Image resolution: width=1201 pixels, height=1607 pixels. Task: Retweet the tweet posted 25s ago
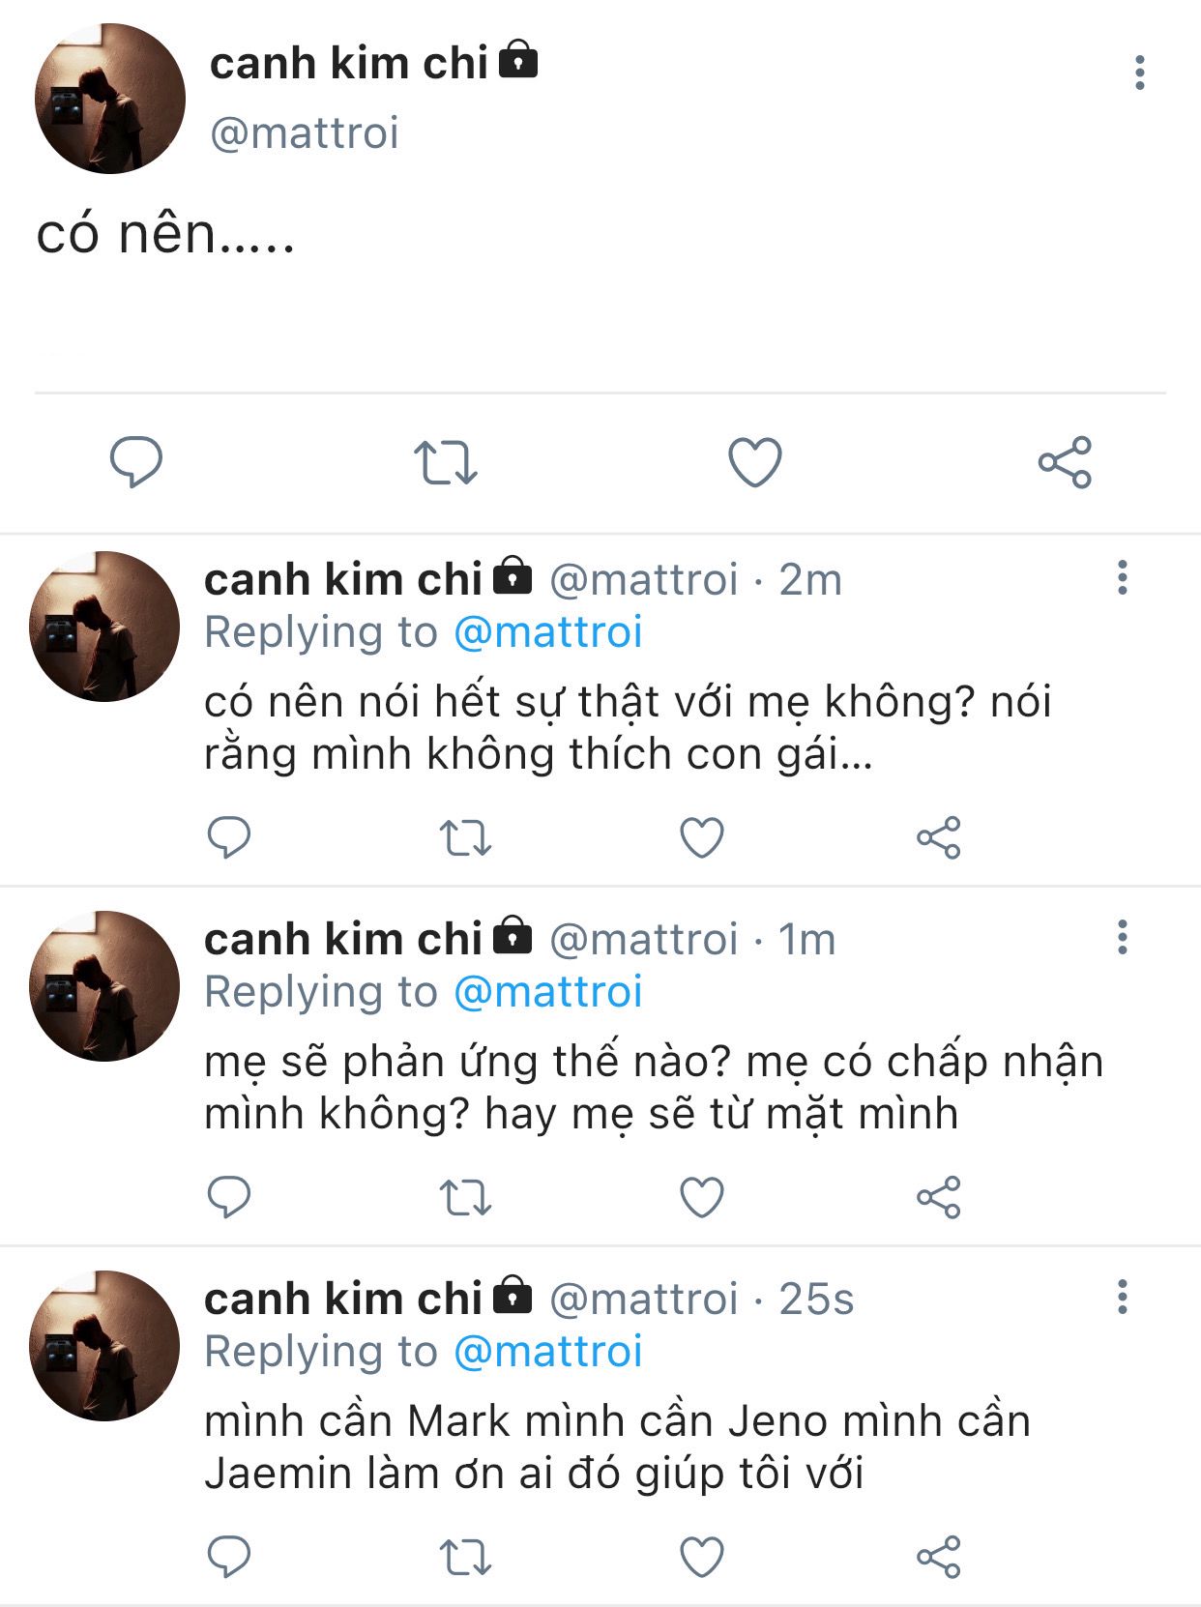point(465,1558)
